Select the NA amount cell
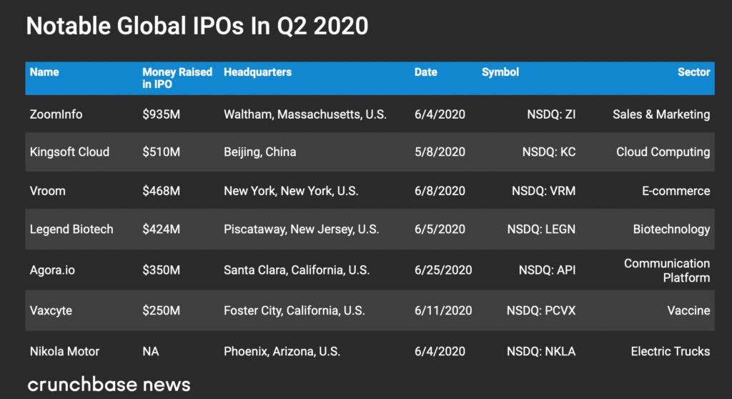 (x=151, y=351)
